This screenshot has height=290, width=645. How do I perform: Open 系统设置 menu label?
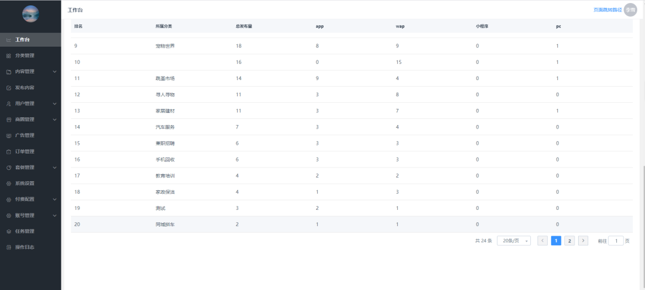[x=24, y=184]
